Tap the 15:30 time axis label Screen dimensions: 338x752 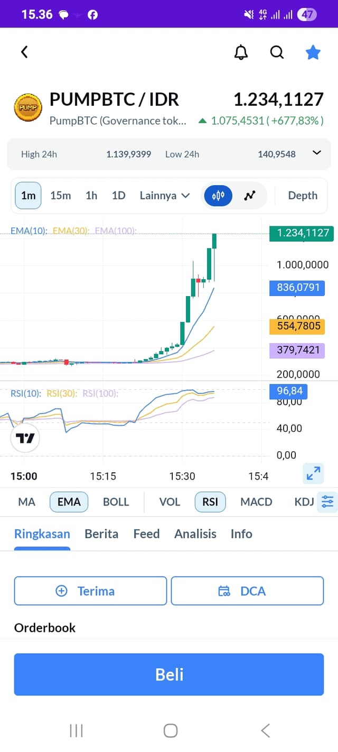182,476
